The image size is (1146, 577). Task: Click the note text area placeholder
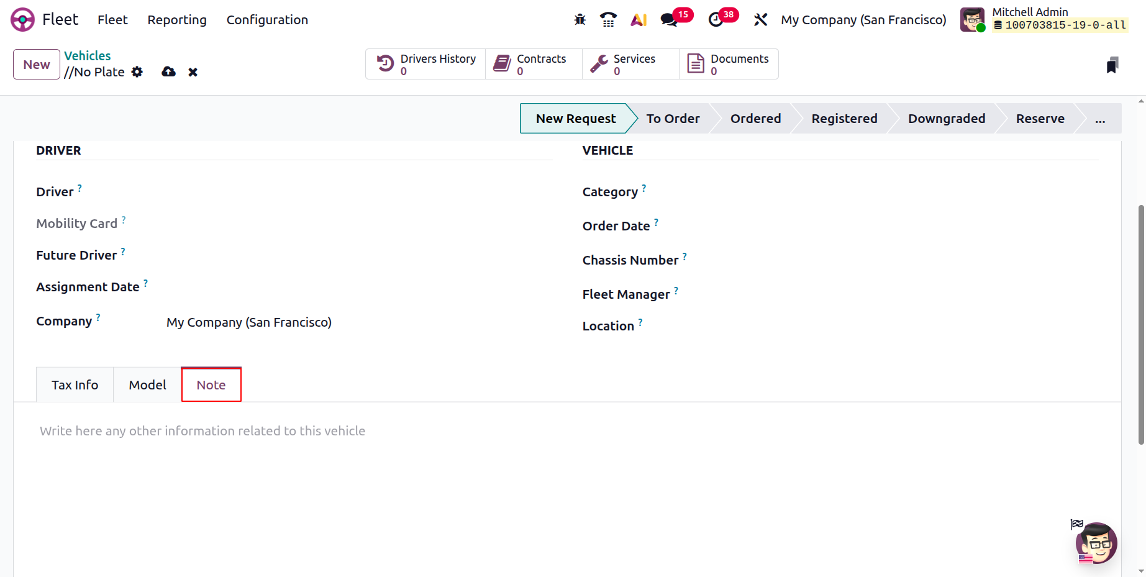[x=202, y=431]
